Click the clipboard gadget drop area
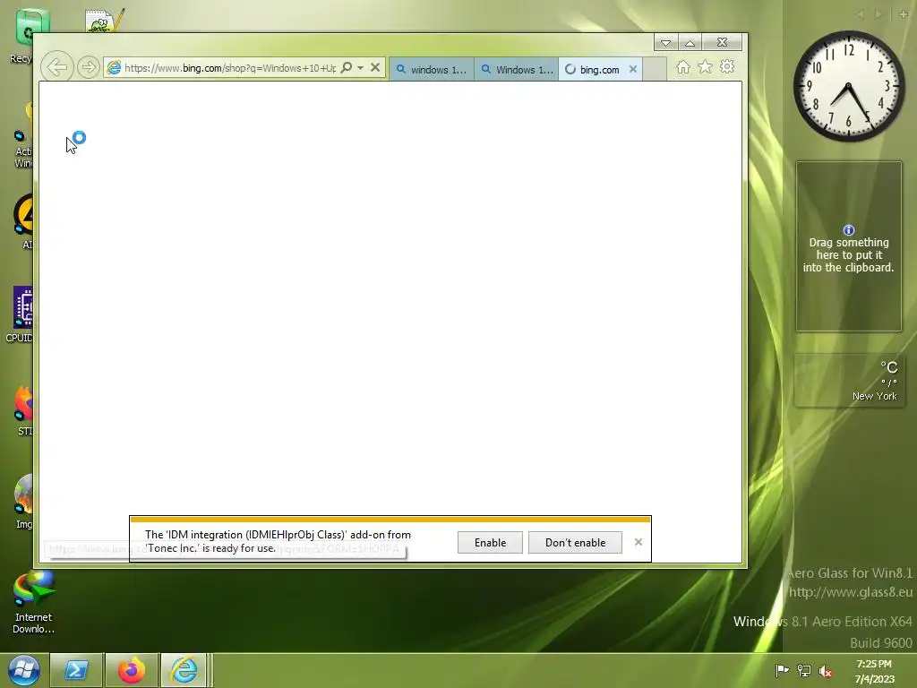The height and width of the screenshot is (688, 917). tap(849, 246)
